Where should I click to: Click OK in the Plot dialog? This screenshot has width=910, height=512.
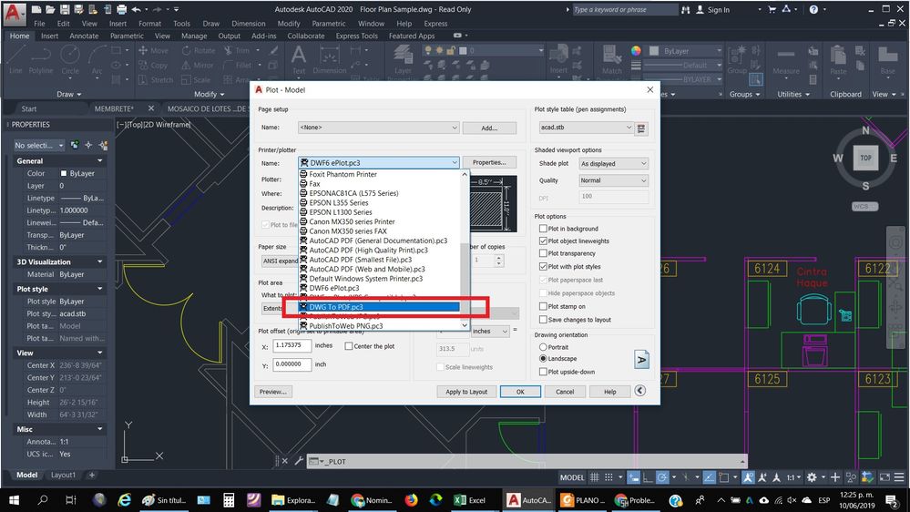[520, 392]
